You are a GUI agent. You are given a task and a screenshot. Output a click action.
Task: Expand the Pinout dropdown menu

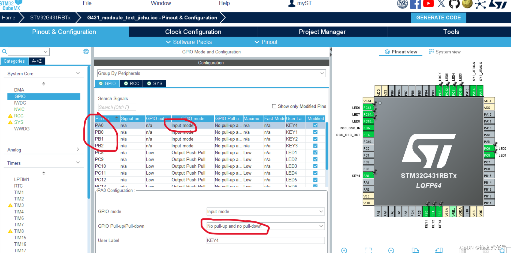[x=266, y=42]
